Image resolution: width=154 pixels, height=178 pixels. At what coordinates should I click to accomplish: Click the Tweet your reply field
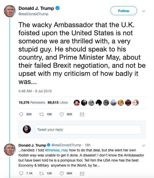click(88, 130)
